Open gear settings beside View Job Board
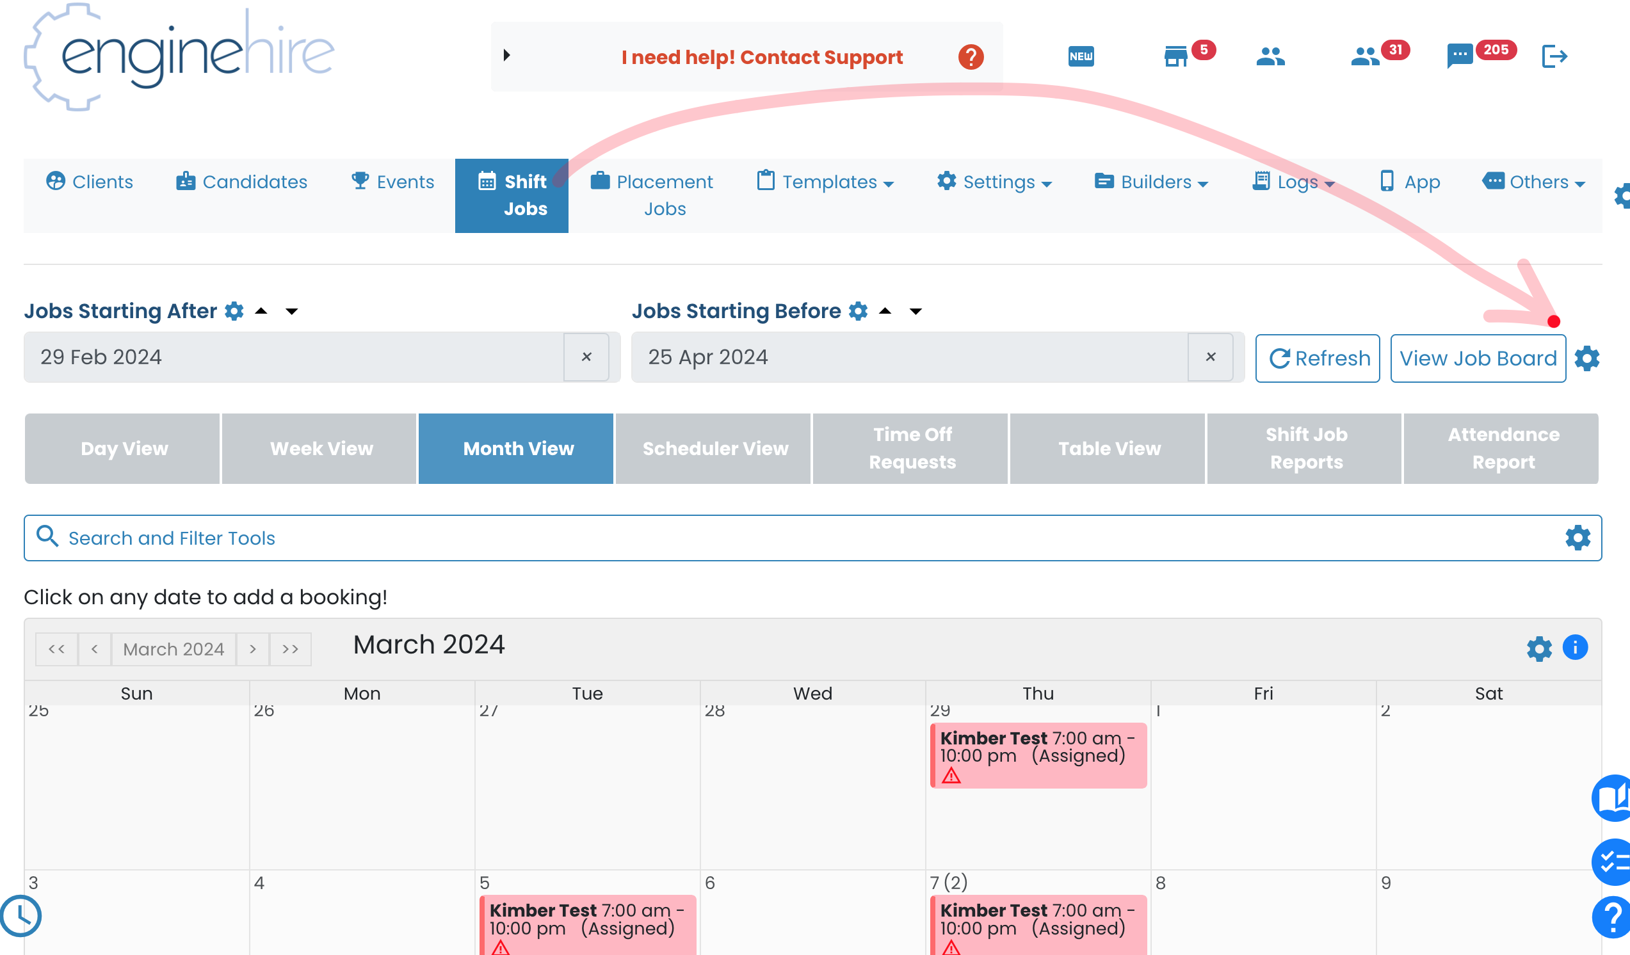This screenshot has height=955, width=1630. (x=1586, y=358)
